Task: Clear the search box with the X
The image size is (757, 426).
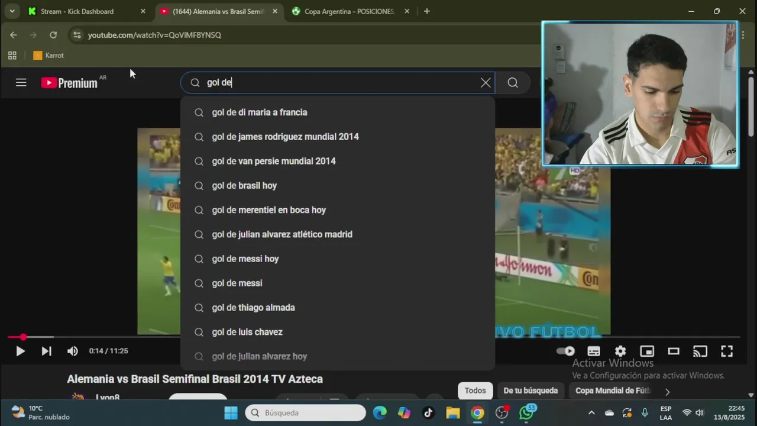Action: [486, 83]
